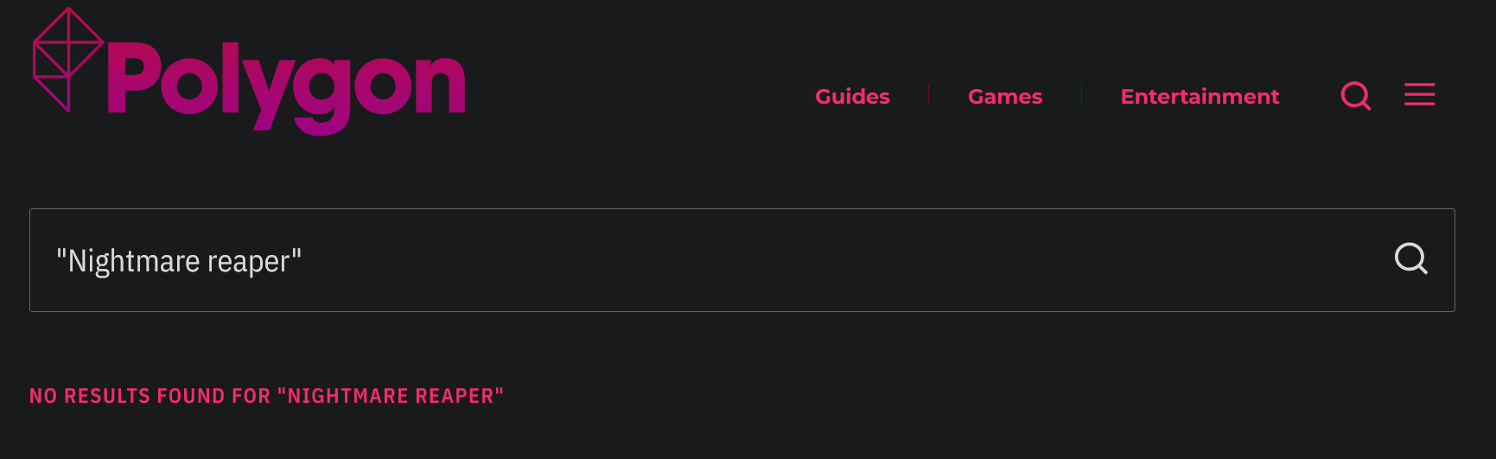Toggle the navigation drawer with hamburger button

(1419, 94)
